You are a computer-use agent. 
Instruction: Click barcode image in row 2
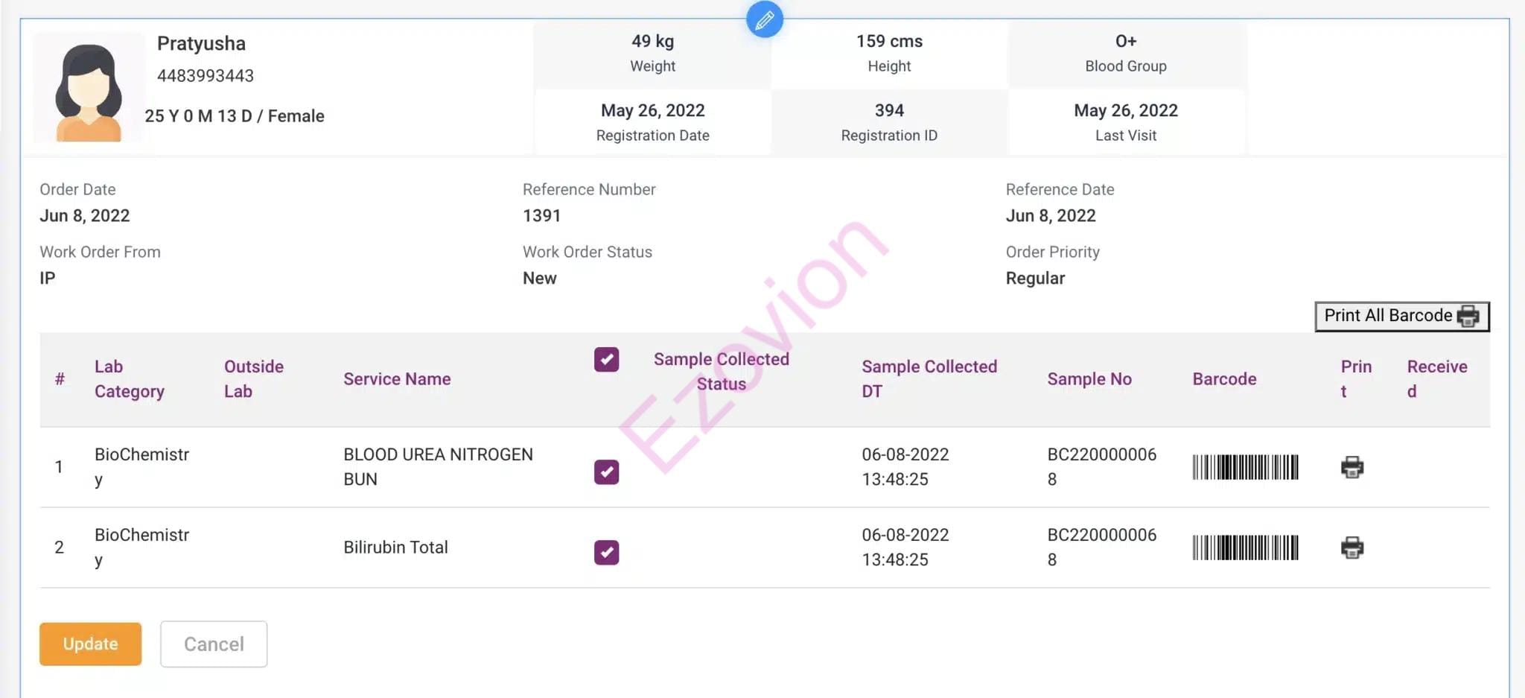click(x=1245, y=548)
